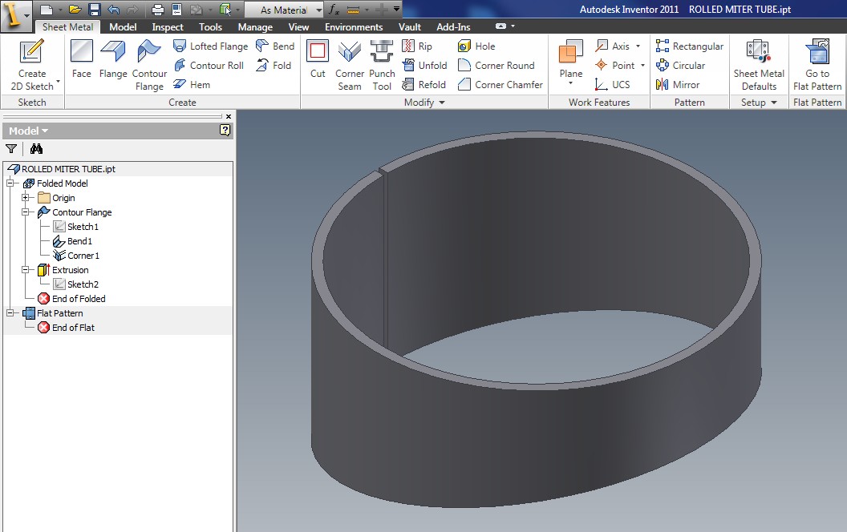
Task: Click the binoculars find icon in browser
Action: [x=36, y=148]
